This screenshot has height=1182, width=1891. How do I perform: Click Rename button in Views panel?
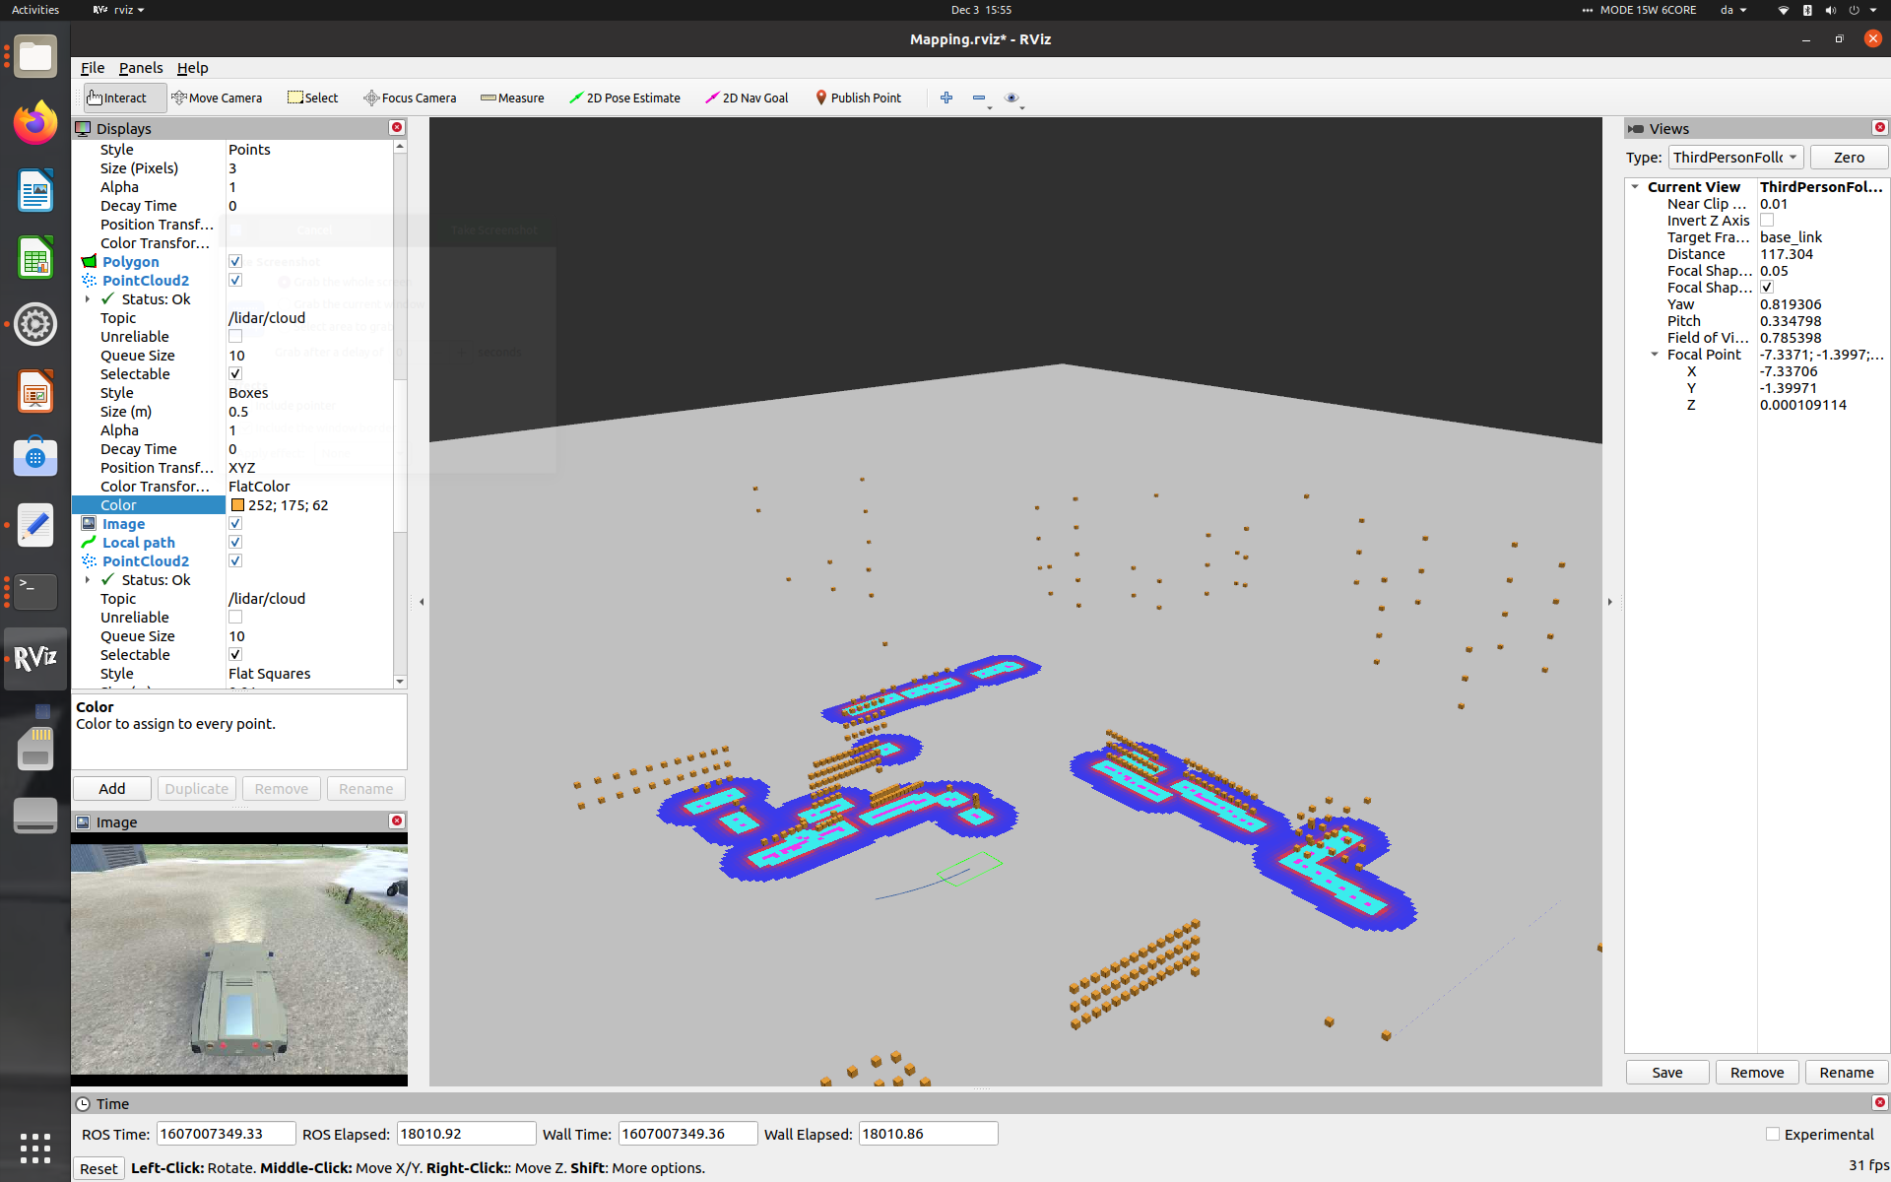coord(1847,1073)
